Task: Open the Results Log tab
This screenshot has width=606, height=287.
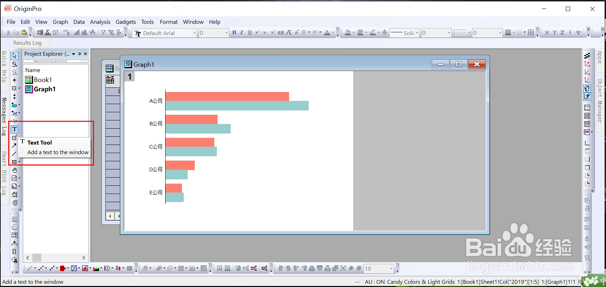Action: 27,43
